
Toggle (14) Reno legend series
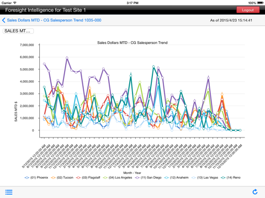(x=231, y=178)
